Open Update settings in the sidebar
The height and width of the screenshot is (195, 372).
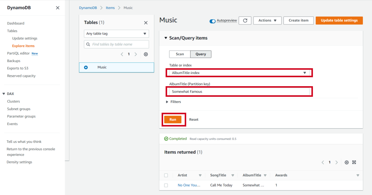pyautogui.click(x=25, y=38)
